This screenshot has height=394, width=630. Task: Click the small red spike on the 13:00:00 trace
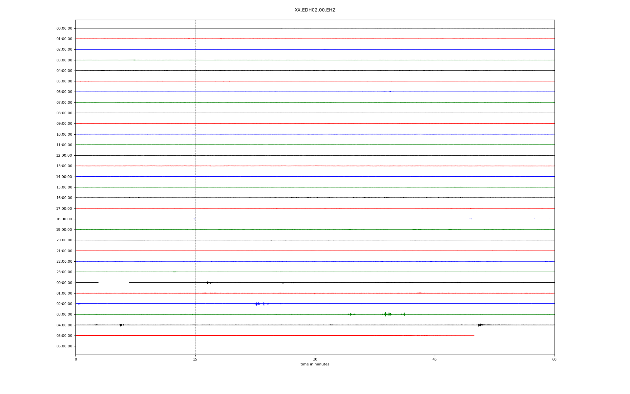[x=211, y=166]
